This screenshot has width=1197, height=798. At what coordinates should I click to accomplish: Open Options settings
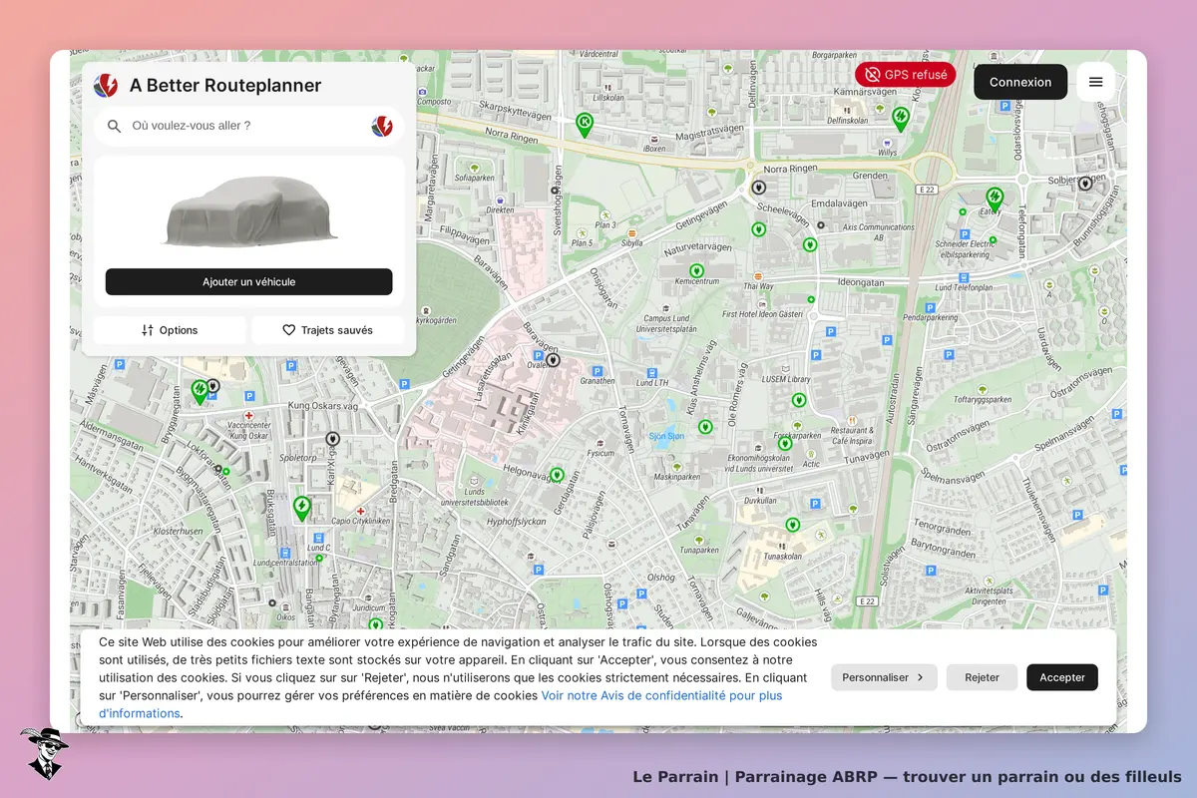[x=170, y=330]
